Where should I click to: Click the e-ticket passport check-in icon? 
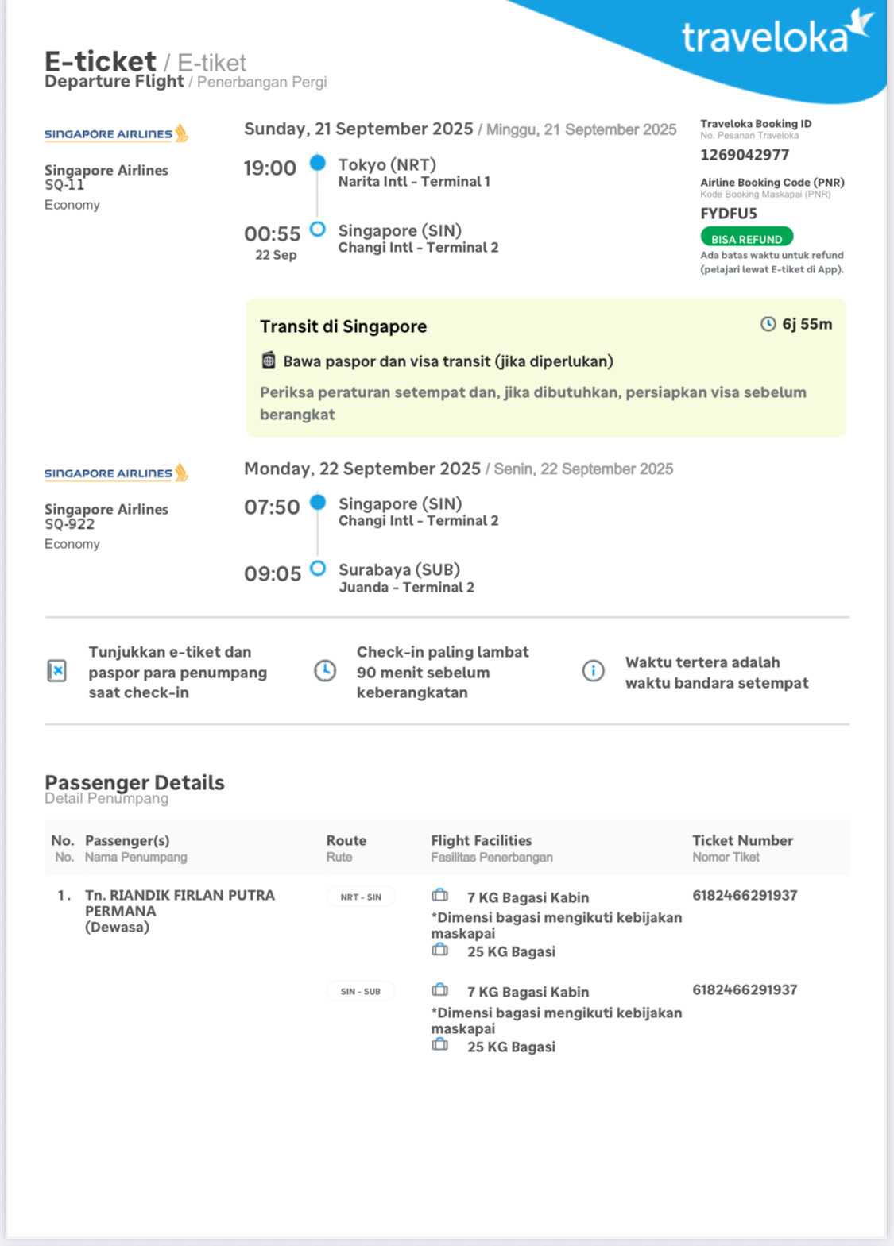coord(57,671)
